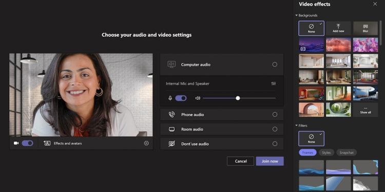
Task: Open Effects and avatars link
Action: (x=68, y=143)
